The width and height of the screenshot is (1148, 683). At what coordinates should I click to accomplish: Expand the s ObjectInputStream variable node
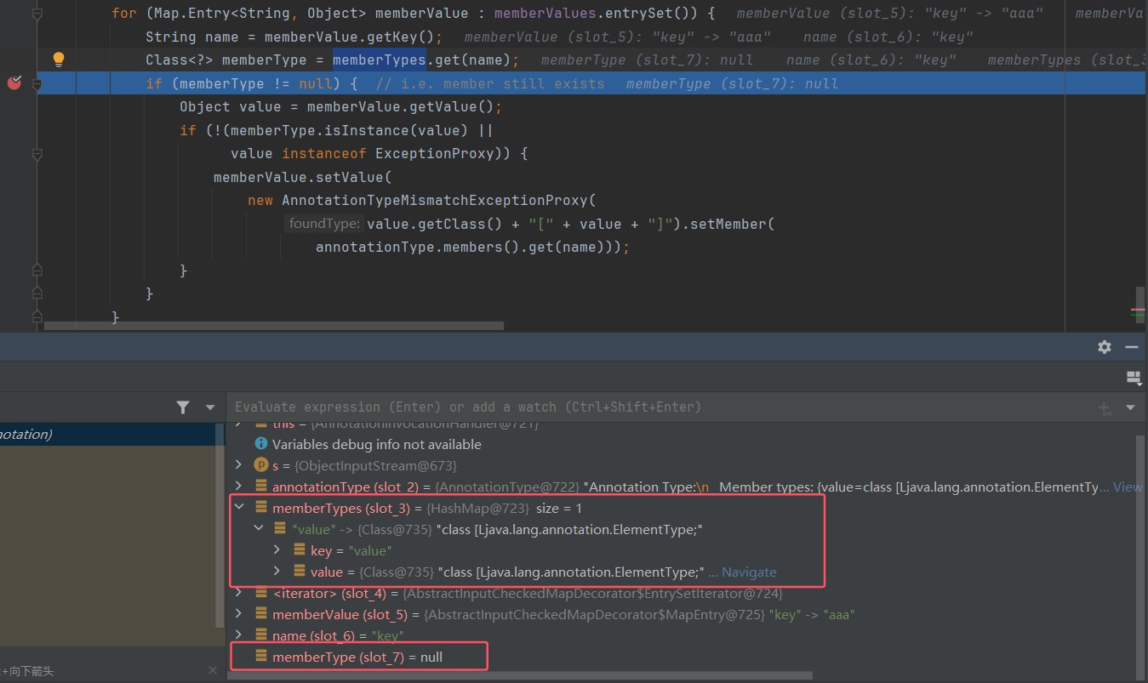click(239, 465)
